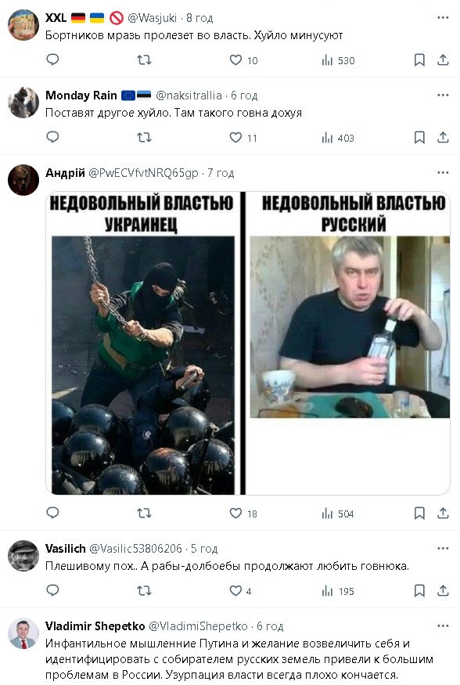Open more options on XXL's tweet
This screenshot has height=685, width=460.
[x=443, y=17]
